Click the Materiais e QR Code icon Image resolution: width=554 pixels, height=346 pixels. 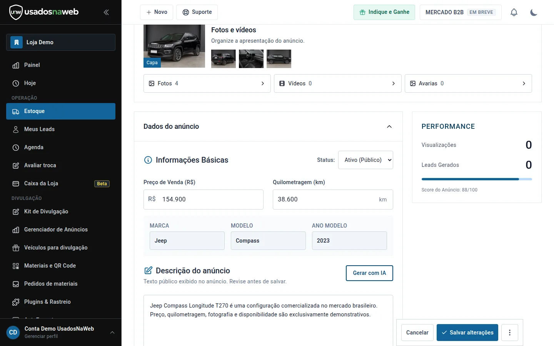pos(16,266)
